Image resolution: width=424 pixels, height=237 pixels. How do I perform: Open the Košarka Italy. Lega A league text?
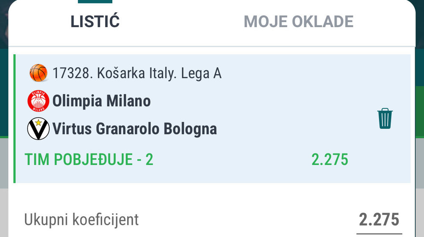coord(159,74)
